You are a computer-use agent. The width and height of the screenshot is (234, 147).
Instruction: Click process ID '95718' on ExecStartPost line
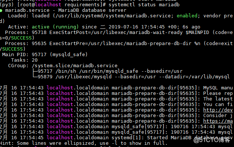pos(39,33)
